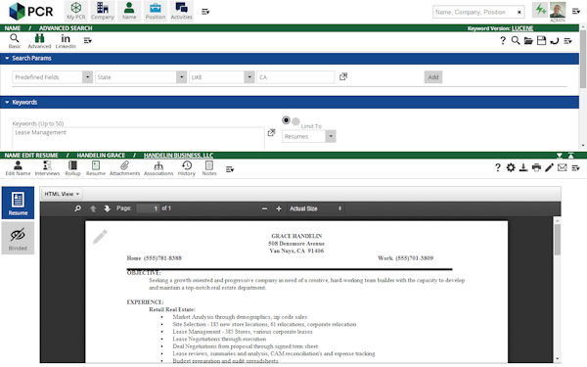Go to next page arrow in viewer
The image size is (587, 367).
point(107,208)
